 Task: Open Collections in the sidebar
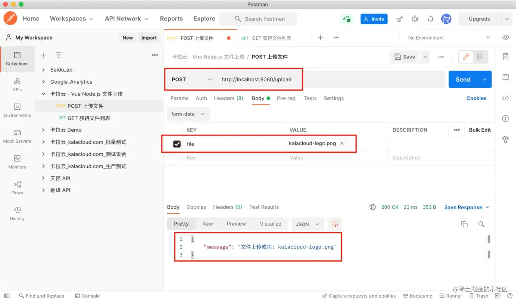17,59
